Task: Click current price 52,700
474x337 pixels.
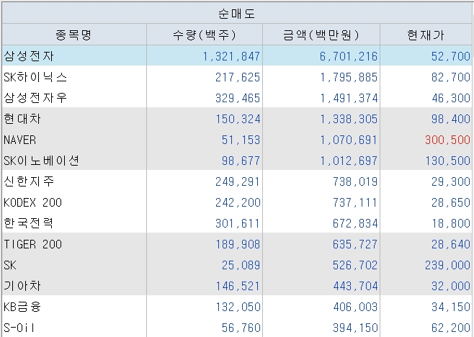Action: (x=451, y=56)
